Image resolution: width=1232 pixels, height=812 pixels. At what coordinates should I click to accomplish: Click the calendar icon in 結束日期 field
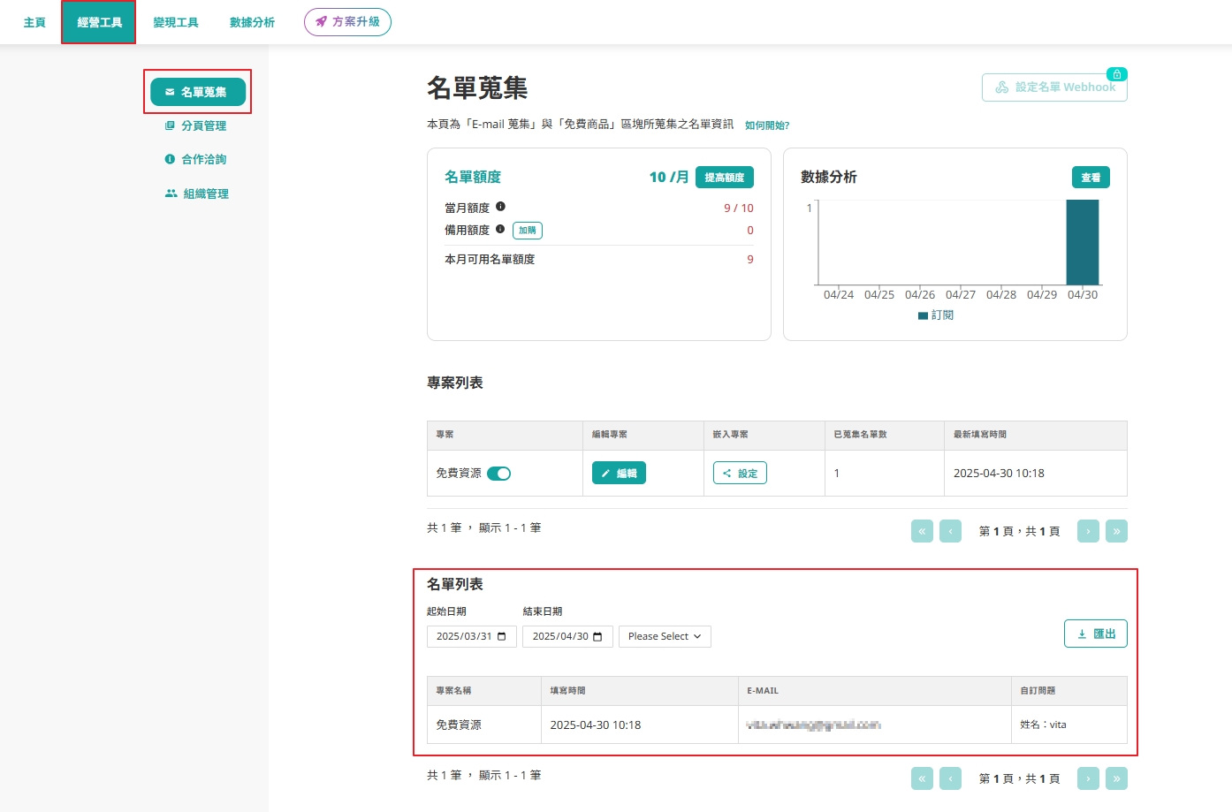597,636
